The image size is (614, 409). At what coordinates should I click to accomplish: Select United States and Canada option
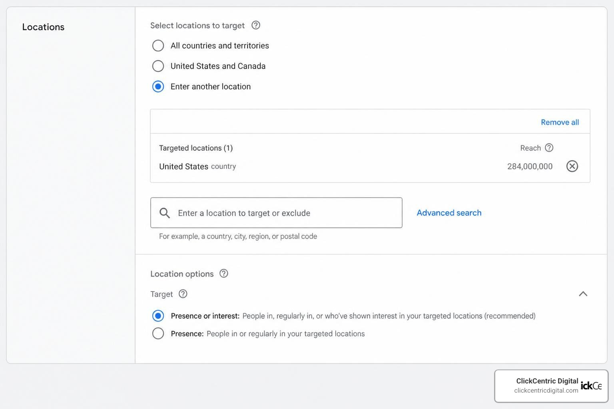[x=158, y=66]
